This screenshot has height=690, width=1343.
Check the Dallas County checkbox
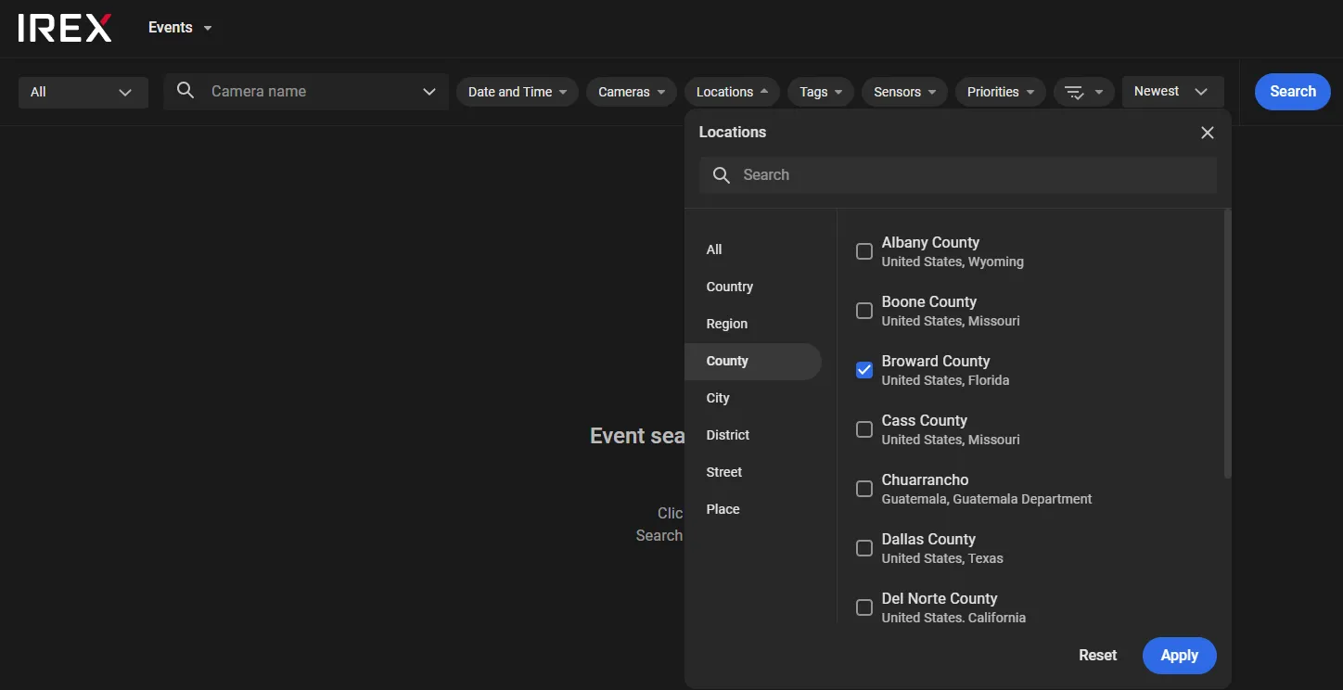pyautogui.click(x=864, y=548)
